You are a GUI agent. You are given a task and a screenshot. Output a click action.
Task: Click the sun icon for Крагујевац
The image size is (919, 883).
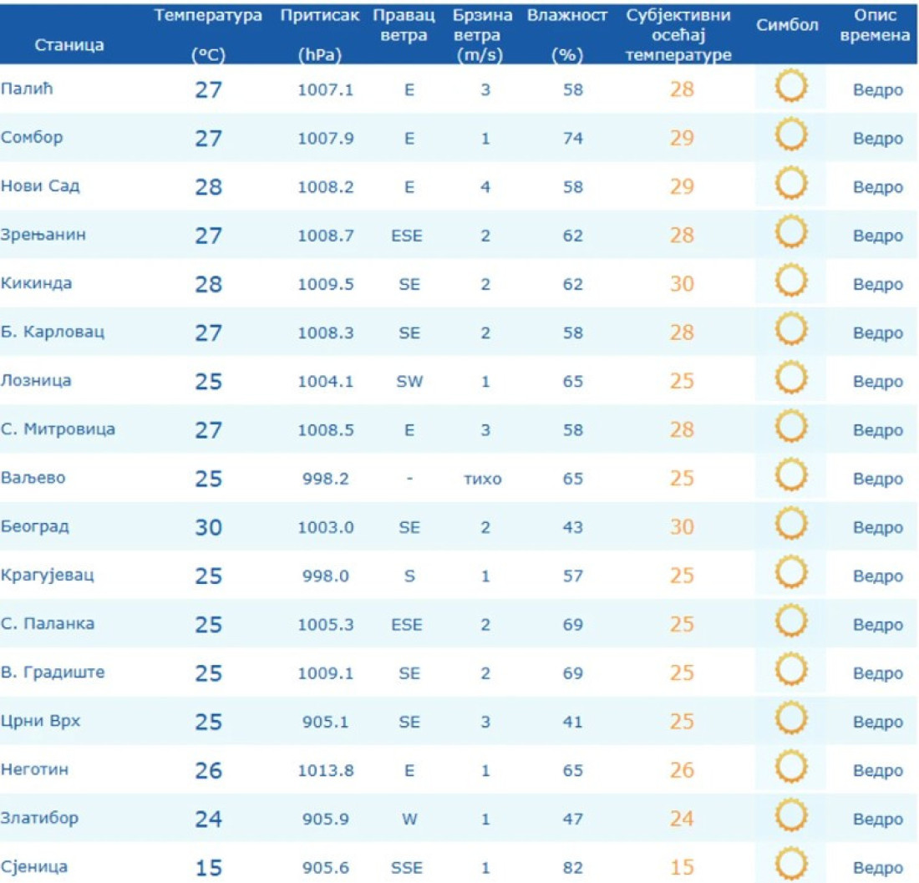pos(791,572)
